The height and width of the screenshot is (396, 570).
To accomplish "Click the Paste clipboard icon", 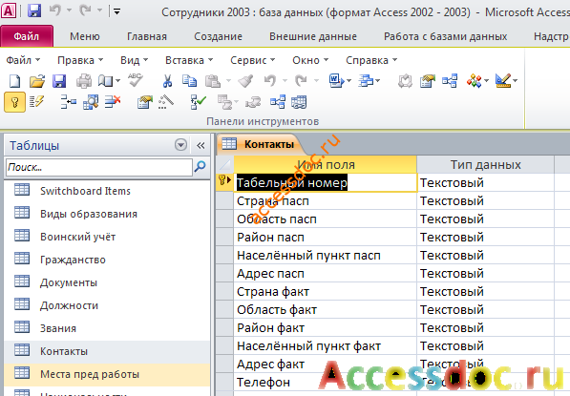I will tap(213, 81).
